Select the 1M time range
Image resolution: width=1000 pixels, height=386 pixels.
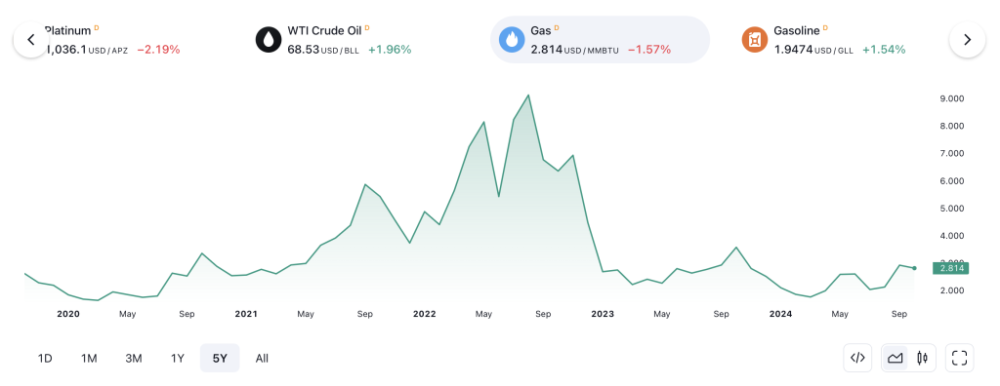tap(89, 358)
